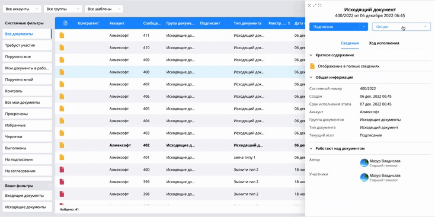This screenshot has height=217, width=435.
Task: Collapse the Работают над документом section
Action: (311, 149)
